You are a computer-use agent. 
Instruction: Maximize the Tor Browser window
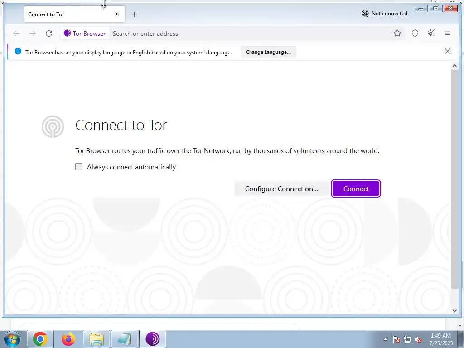(435, 8)
